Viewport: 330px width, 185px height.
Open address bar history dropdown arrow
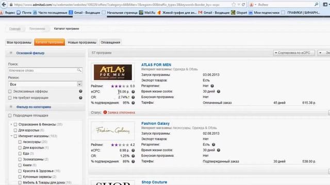pos(239,5)
